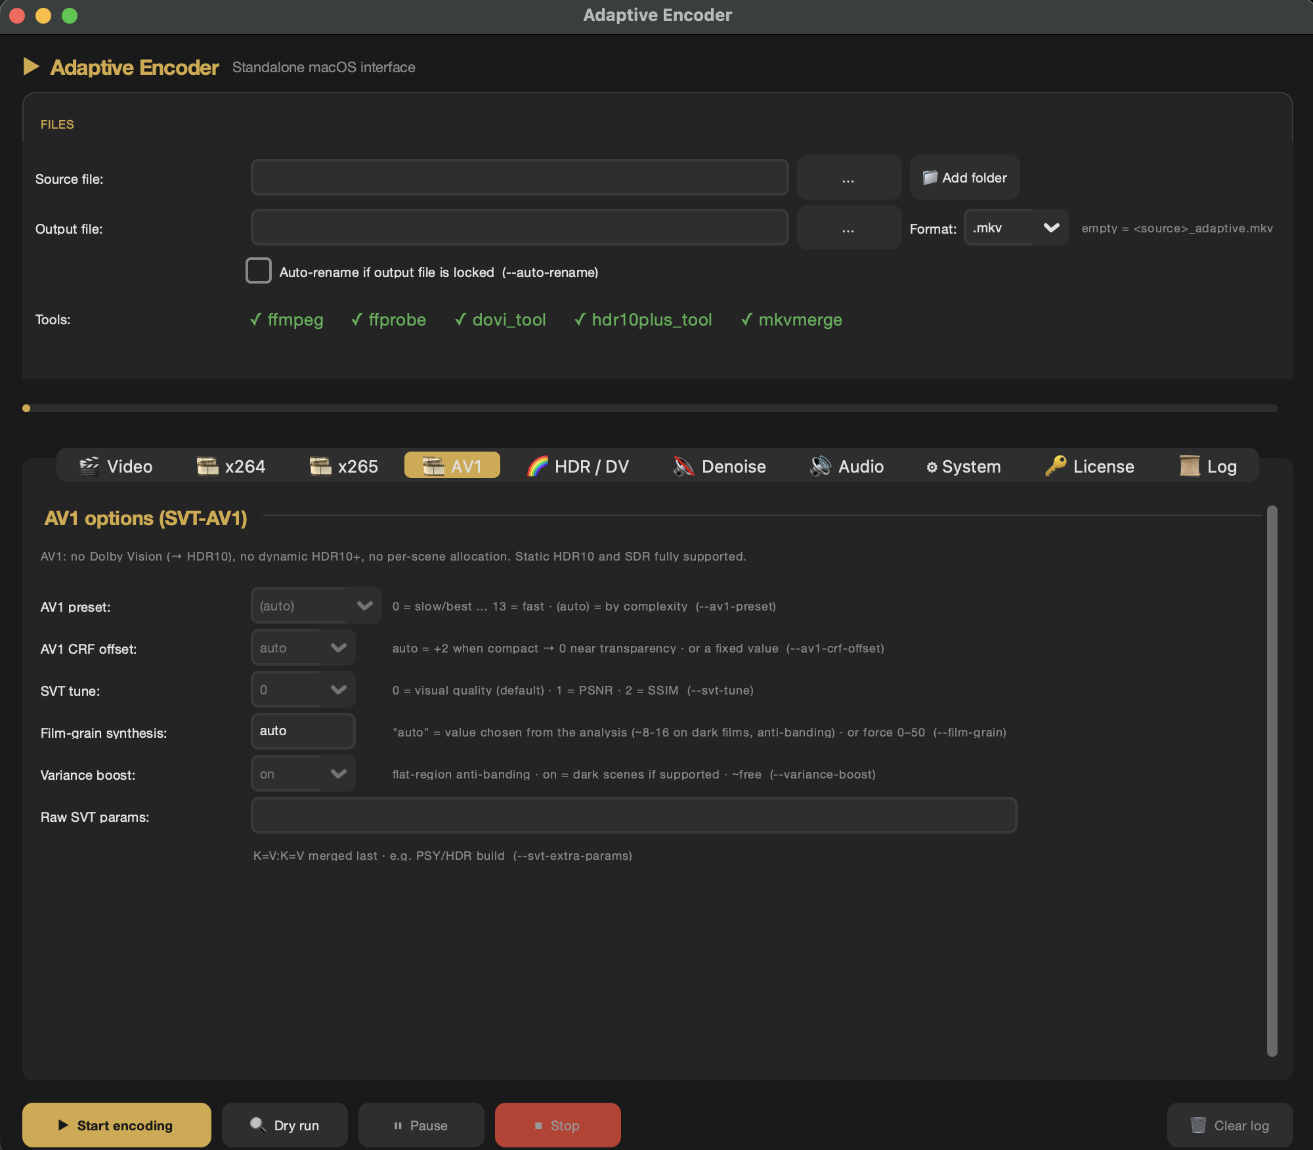Click the muted speaker icon on Denoise tab
Image resolution: width=1313 pixels, height=1150 pixels.
(x=684, y=466)
